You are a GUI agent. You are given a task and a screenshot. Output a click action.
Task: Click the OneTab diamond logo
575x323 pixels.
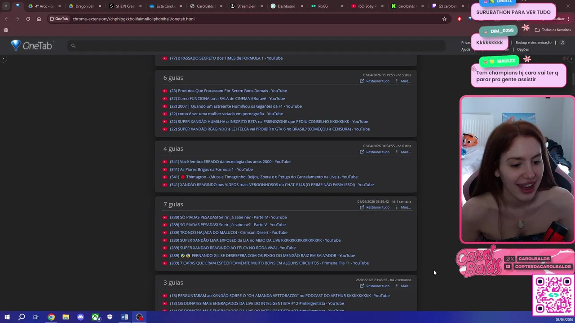(16, 45)
